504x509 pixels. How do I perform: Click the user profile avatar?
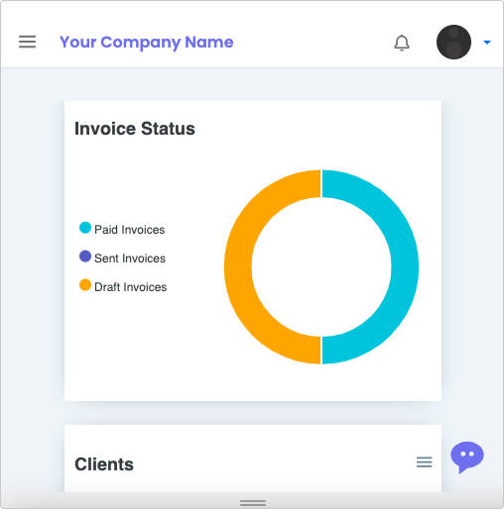click(453, 42)
